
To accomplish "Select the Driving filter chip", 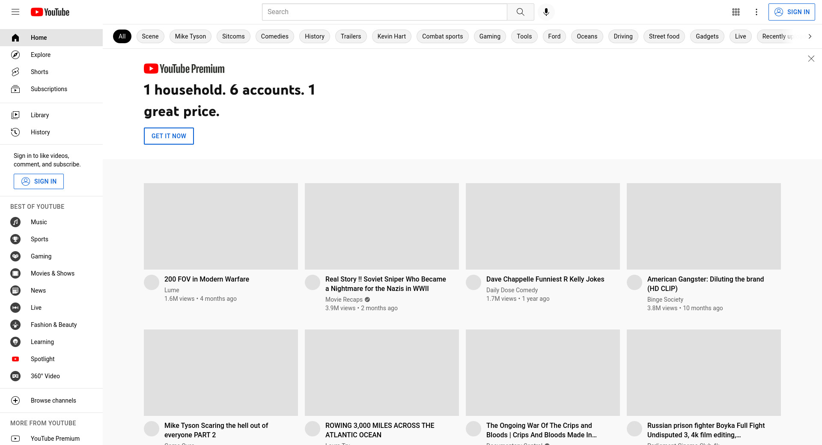I will 623,36.
